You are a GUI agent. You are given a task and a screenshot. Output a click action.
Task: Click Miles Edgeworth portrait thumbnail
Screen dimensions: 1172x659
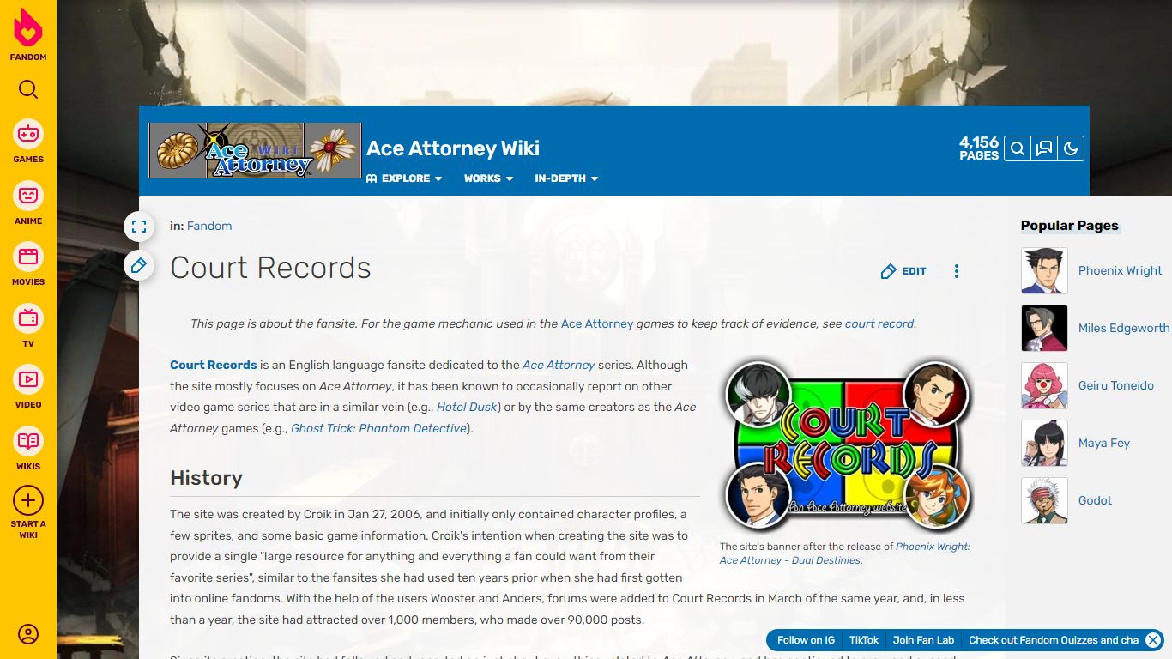point(1044,328)
